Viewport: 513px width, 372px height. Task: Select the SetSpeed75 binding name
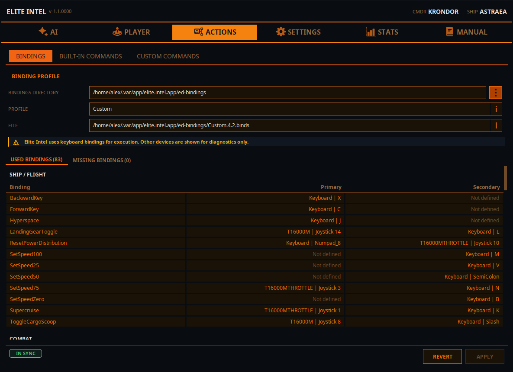point(25,288)
